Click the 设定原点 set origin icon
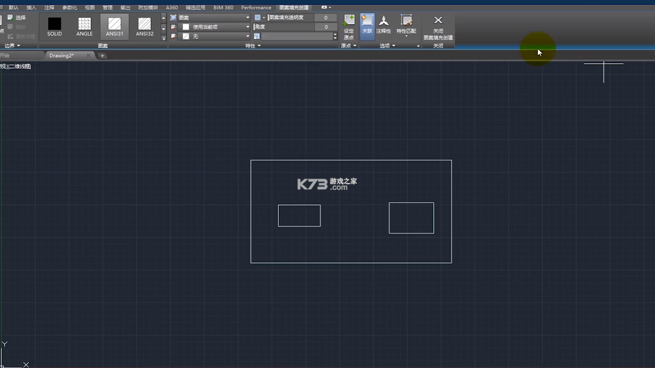 click(x=348, y=20)
